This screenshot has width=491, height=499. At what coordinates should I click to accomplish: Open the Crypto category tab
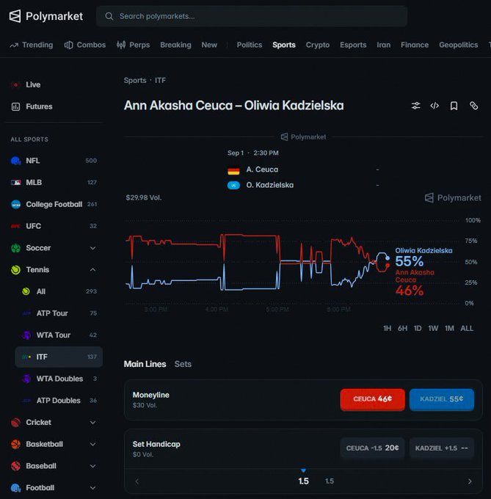coord(318,45)
